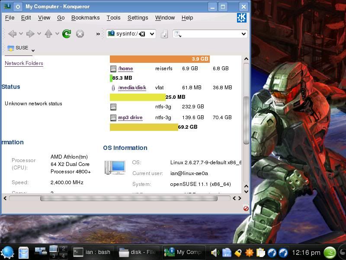Click the orange 3.9 GB usage bar

160,59
